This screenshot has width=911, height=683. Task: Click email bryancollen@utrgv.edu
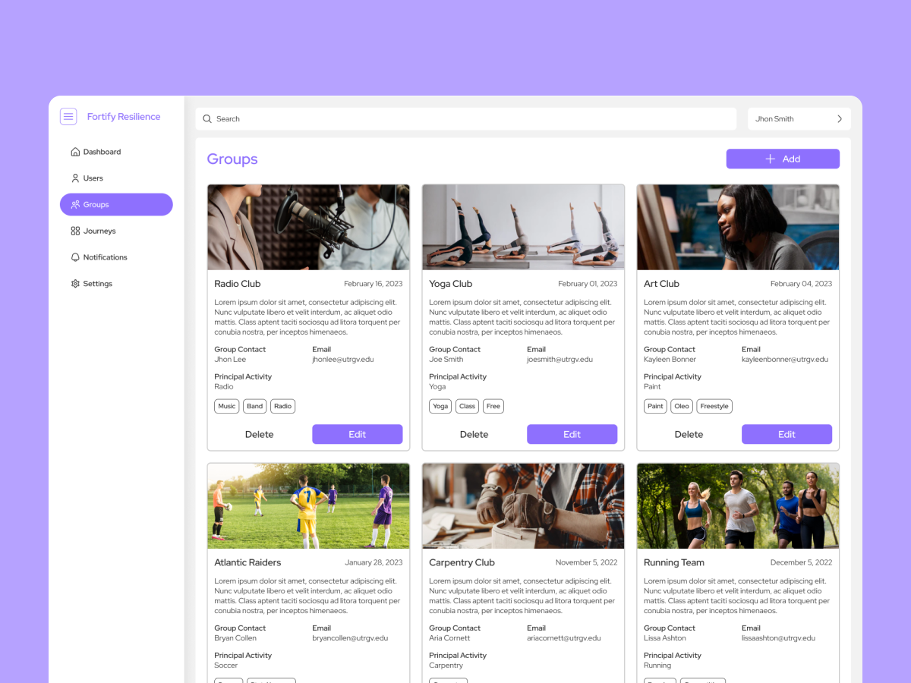tap(350, 638)
